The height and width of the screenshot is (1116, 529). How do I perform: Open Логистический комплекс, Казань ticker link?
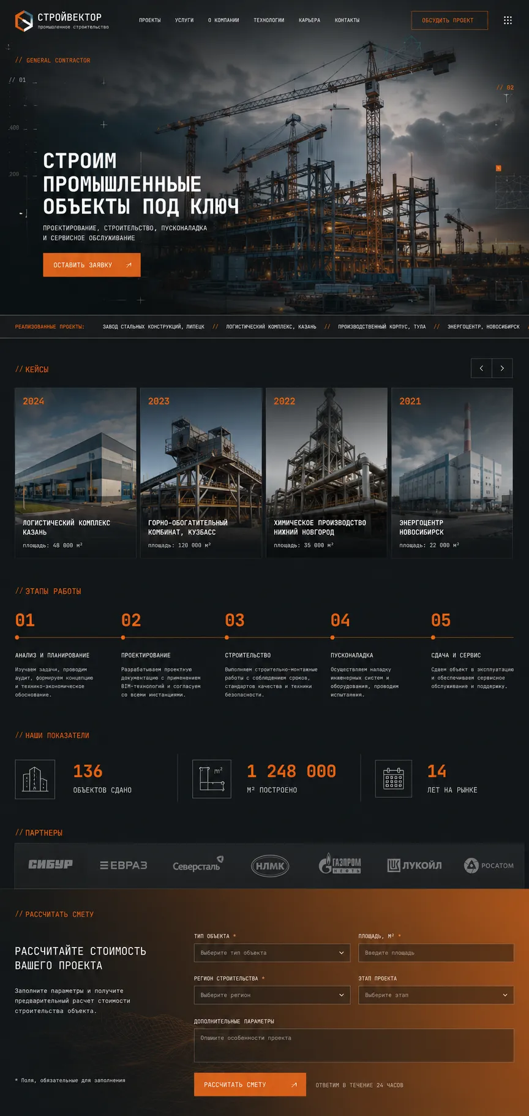(271, 327)
